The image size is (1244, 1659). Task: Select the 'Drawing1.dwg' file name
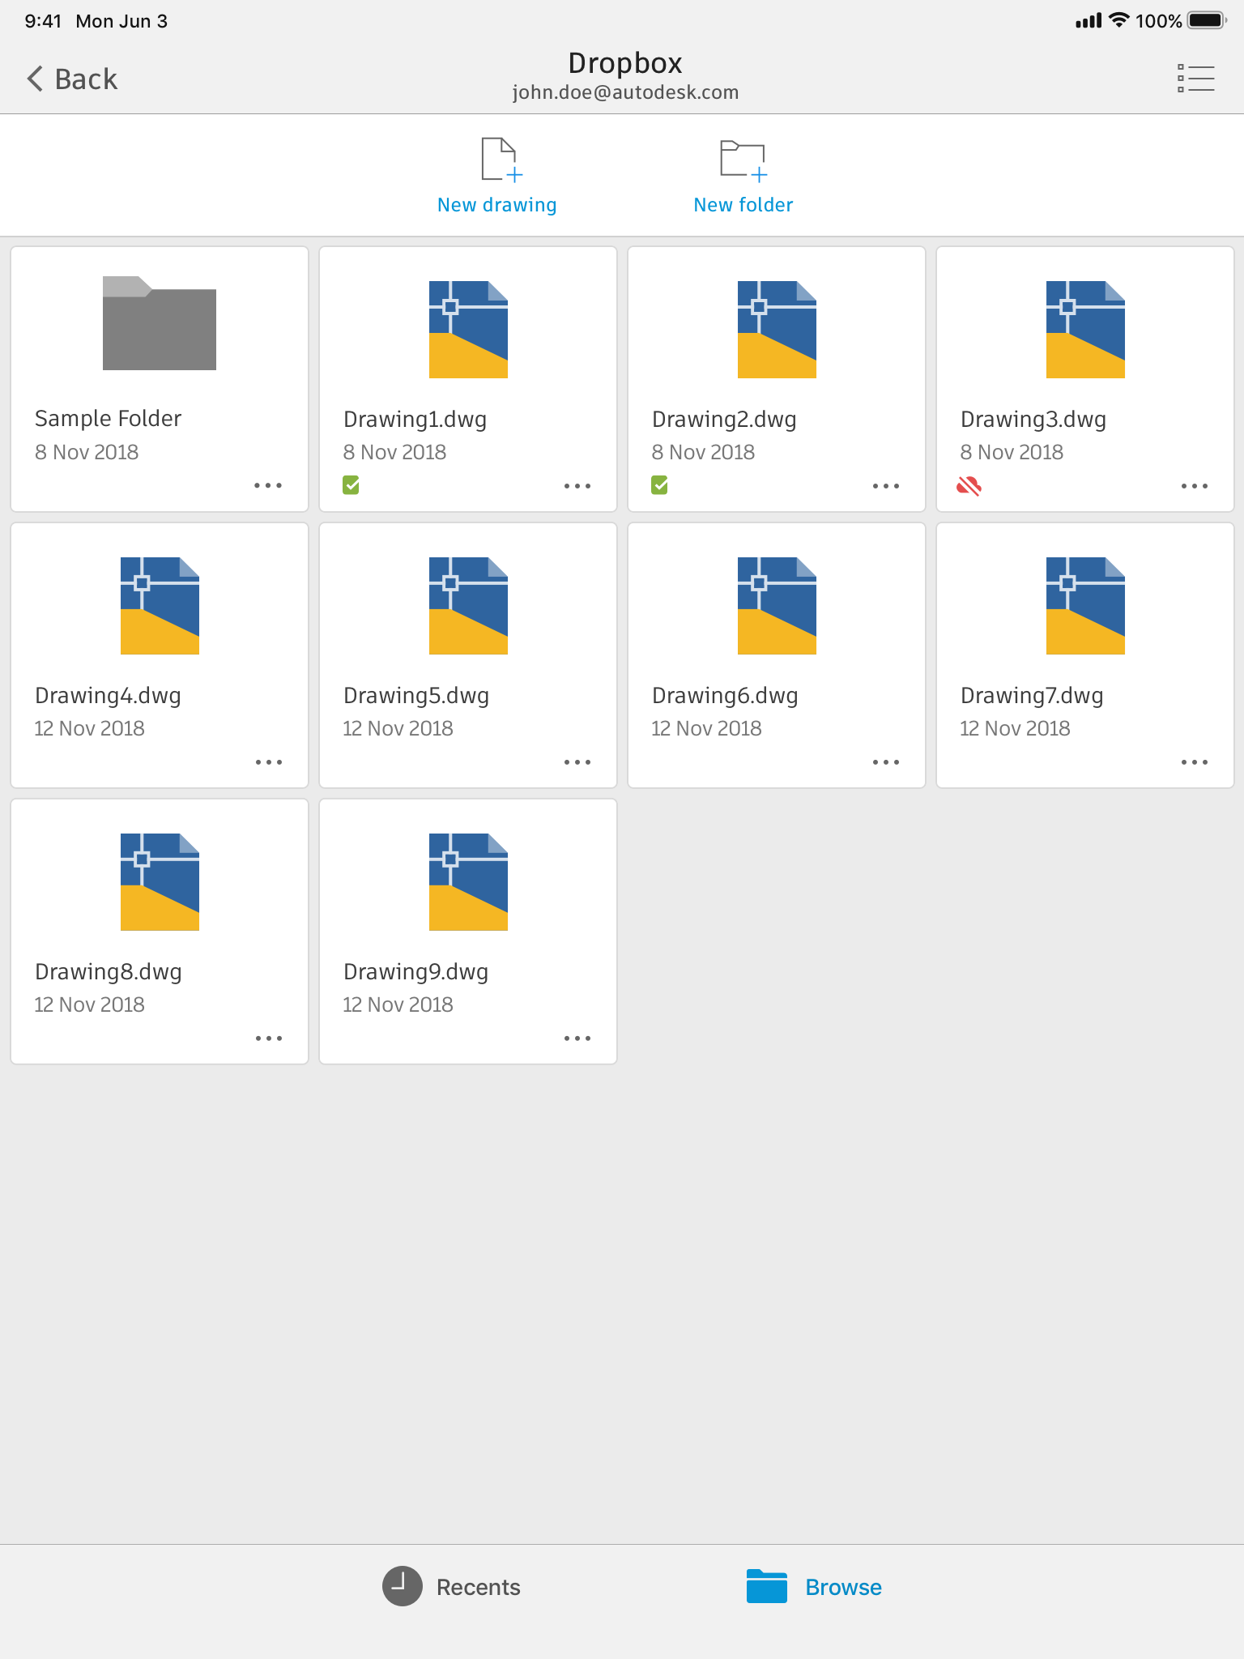coord(415,420)
